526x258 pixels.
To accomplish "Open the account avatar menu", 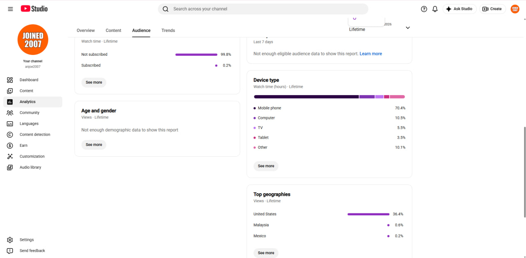I will point(515,9).
